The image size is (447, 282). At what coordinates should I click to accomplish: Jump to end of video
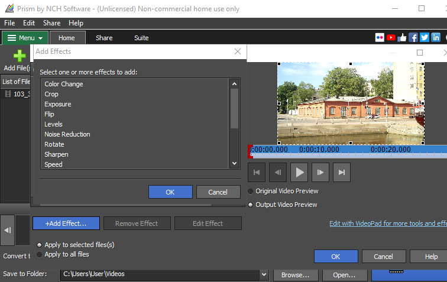click(342, 172)
